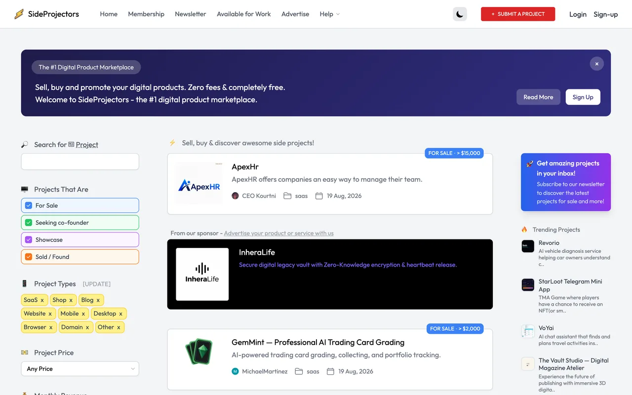
Task: Remove the Blog project type tag
Action: pos(98,300)
